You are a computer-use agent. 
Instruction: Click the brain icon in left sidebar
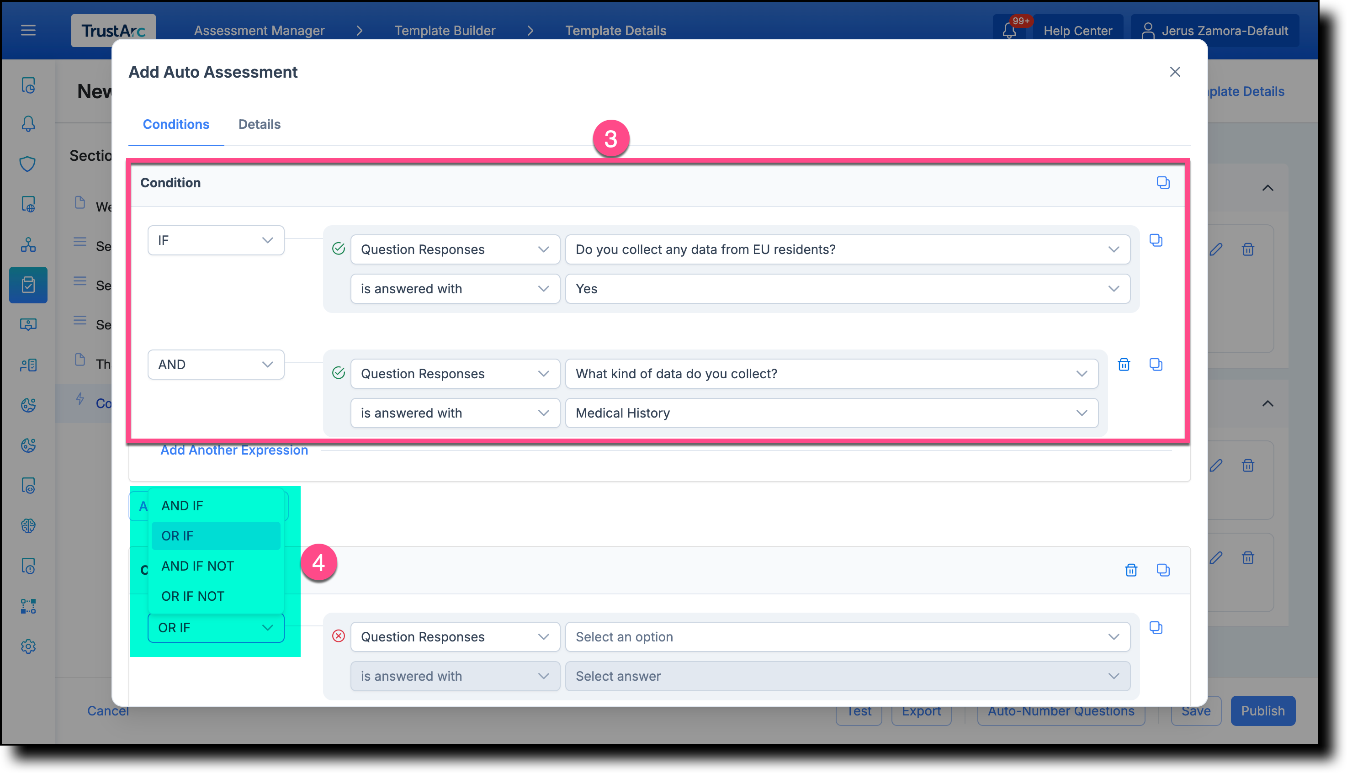point(28,526)
